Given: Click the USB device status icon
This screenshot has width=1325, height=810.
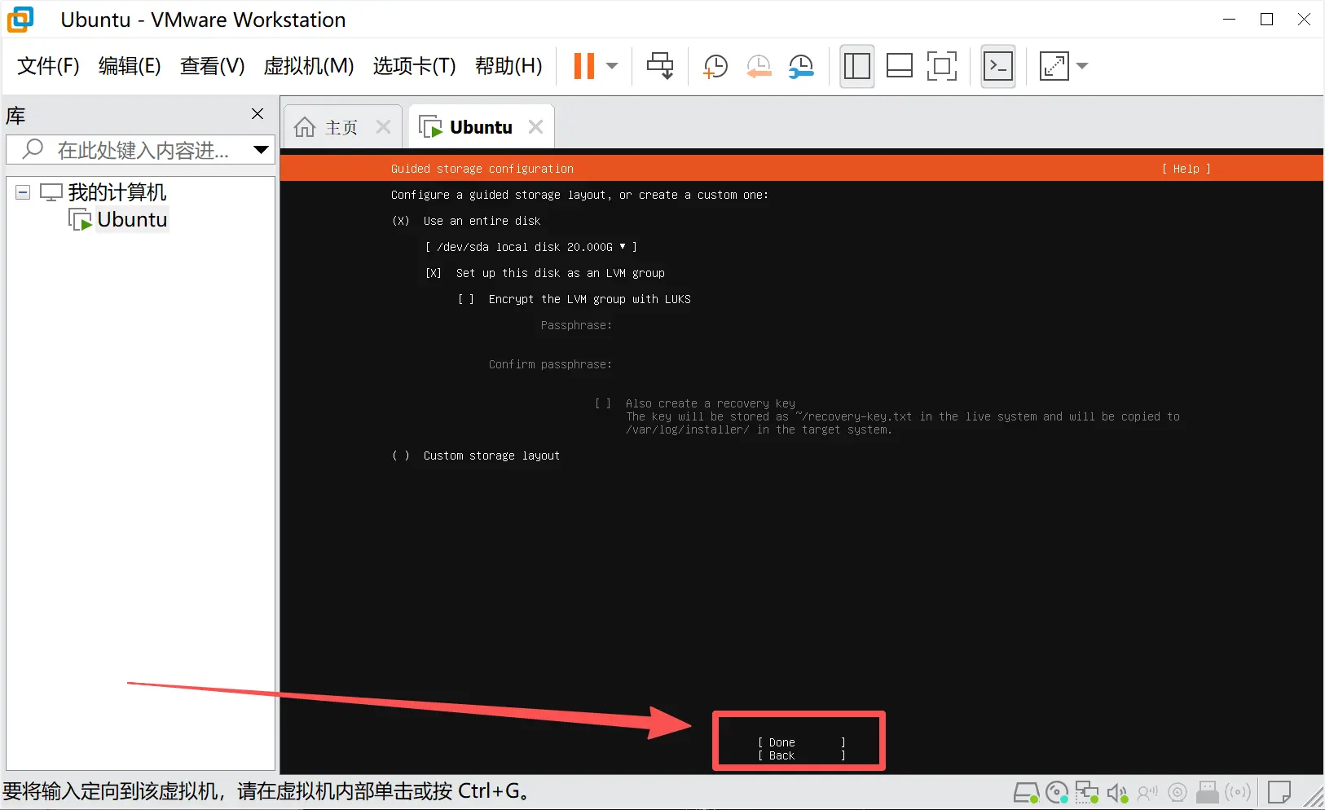Looking at the screenshot, I should [1208, 792].
